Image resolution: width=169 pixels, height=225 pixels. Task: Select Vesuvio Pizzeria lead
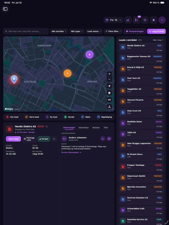(141, 102)
